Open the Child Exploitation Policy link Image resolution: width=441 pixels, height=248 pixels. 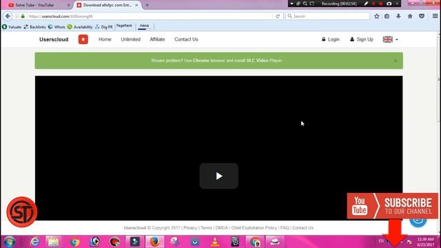[254, 228]
